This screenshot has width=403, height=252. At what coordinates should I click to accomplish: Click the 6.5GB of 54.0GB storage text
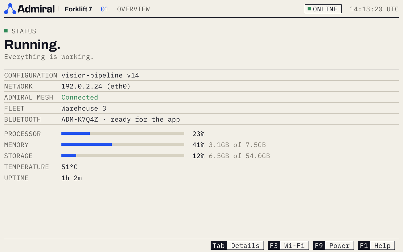[x=239, y=156]
